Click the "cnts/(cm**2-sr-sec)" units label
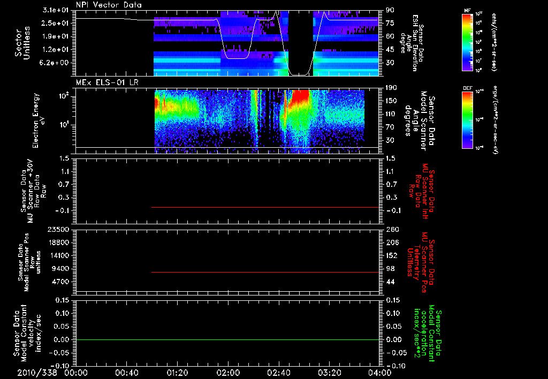548x379 pixels. click(x=494, y=42)
